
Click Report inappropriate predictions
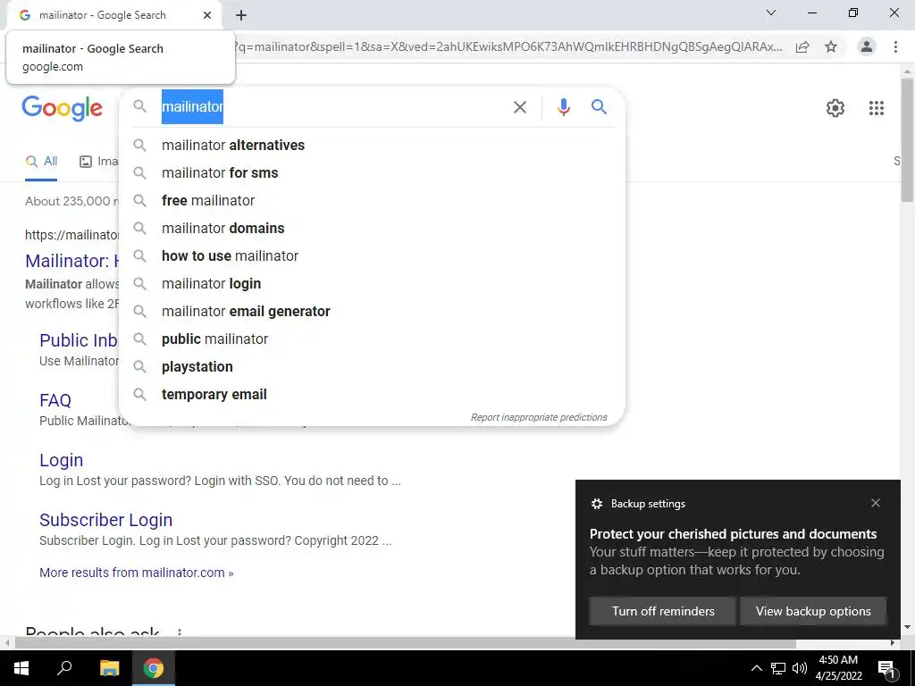539,417
